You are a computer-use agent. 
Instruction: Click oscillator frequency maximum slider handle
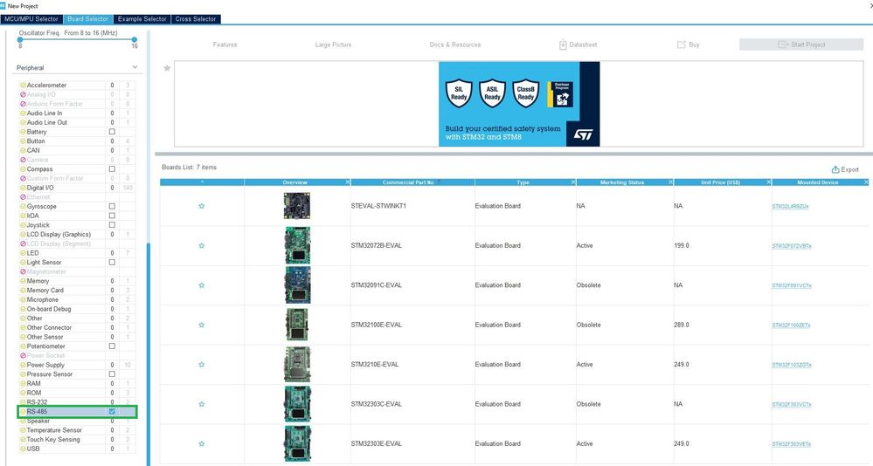135,39
